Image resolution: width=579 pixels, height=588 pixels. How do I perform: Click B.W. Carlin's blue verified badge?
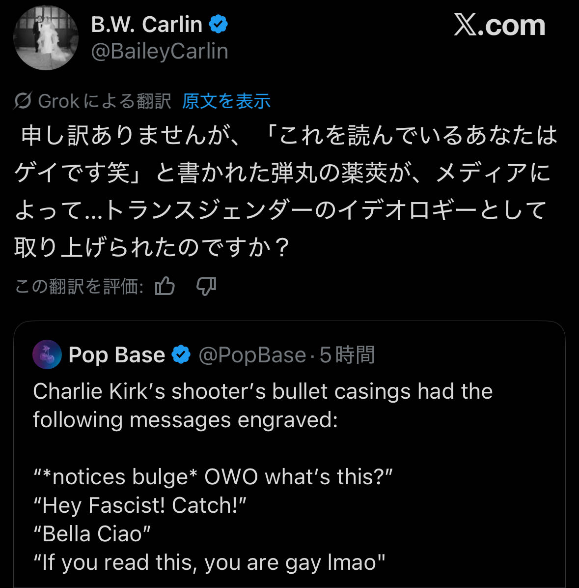[x=219, y=24]
